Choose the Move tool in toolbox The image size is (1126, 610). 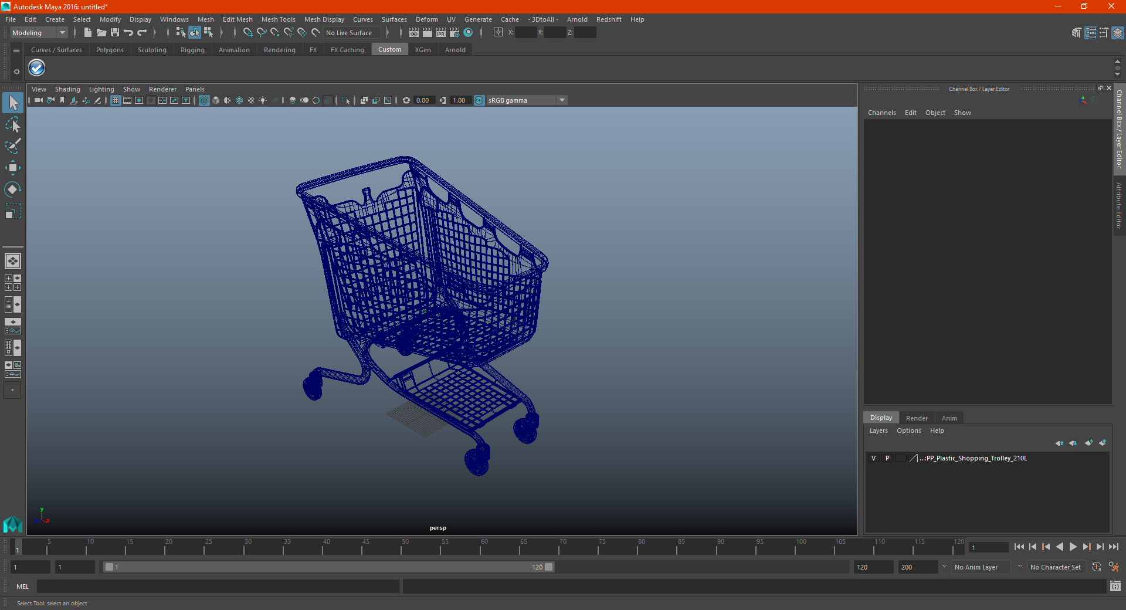pyautogui.click(x=13, y=168)
